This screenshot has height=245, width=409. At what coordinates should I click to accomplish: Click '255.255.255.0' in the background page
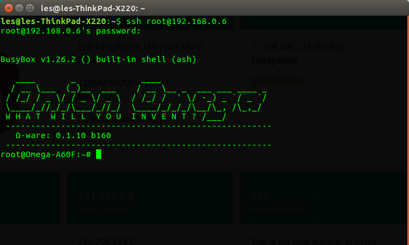(x=106, y=241)
